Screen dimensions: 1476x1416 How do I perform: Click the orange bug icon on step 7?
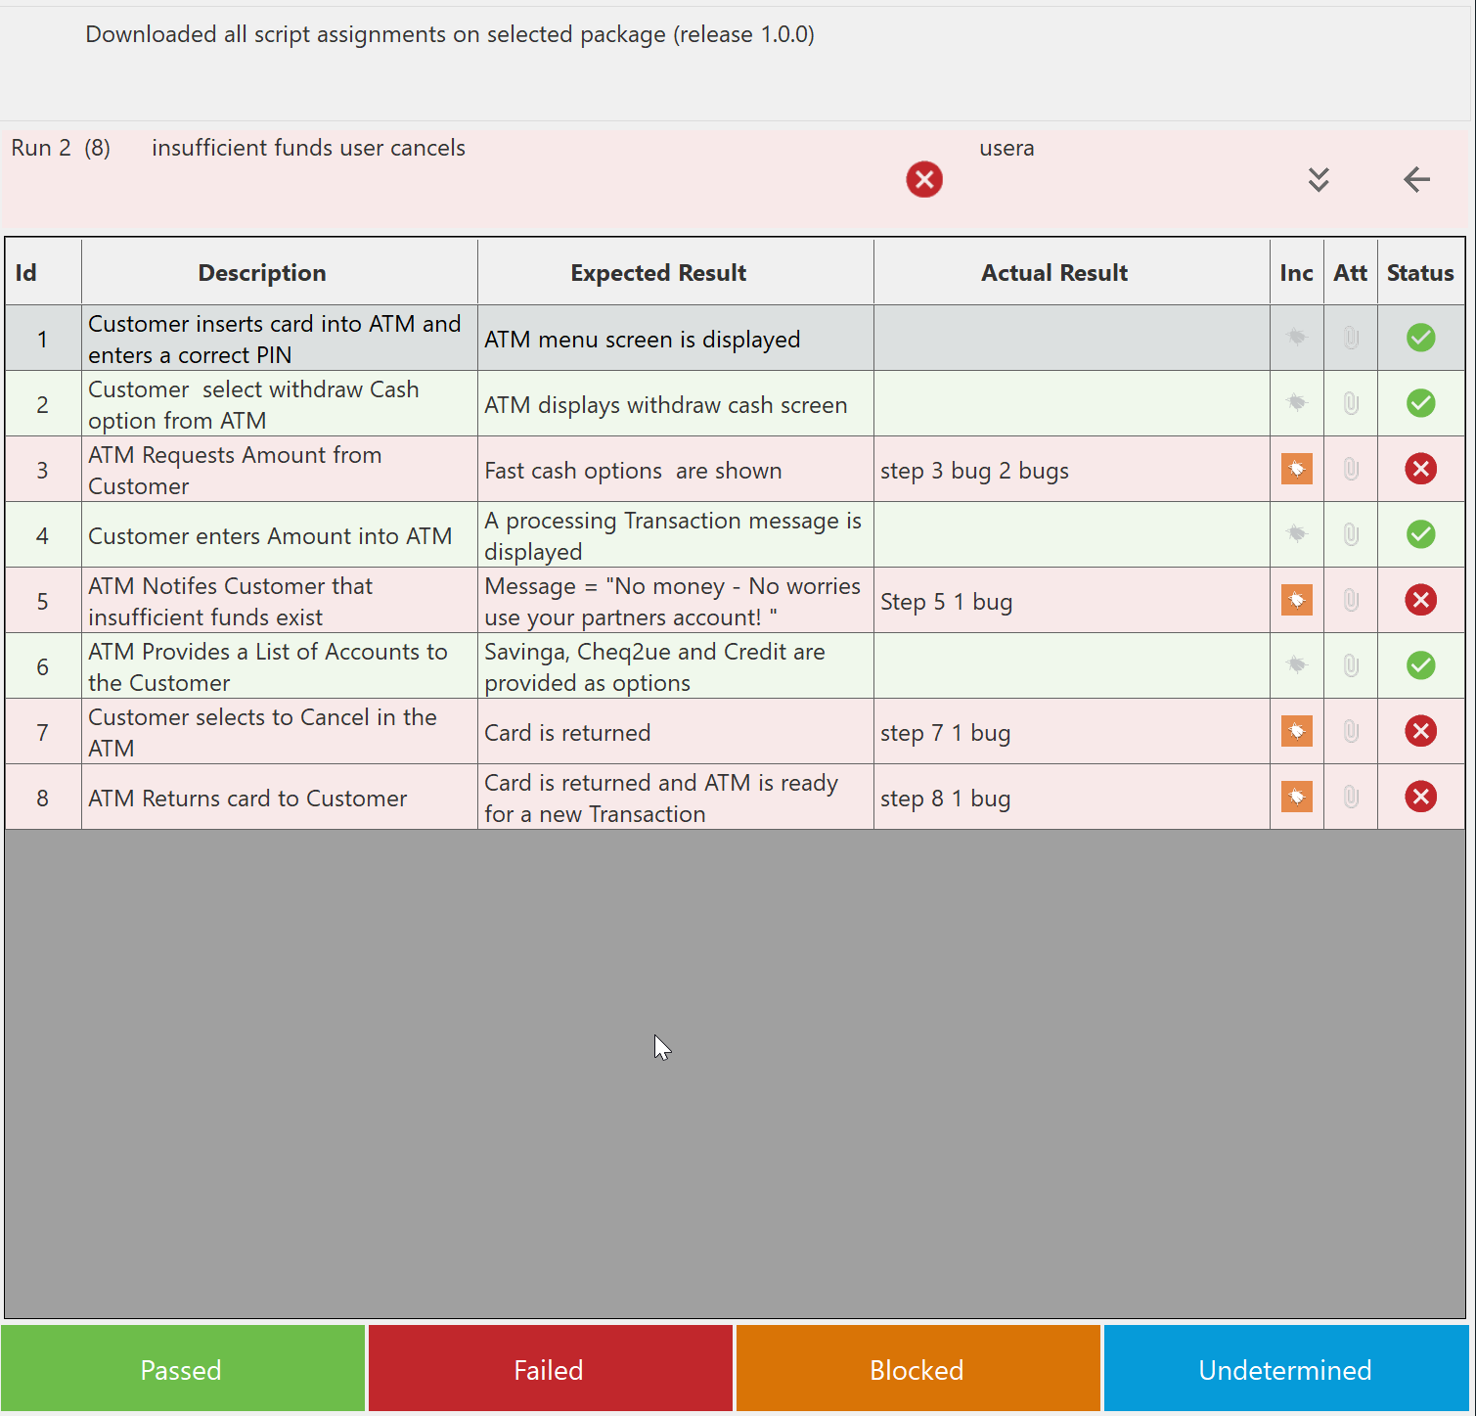coord(1296,732)
